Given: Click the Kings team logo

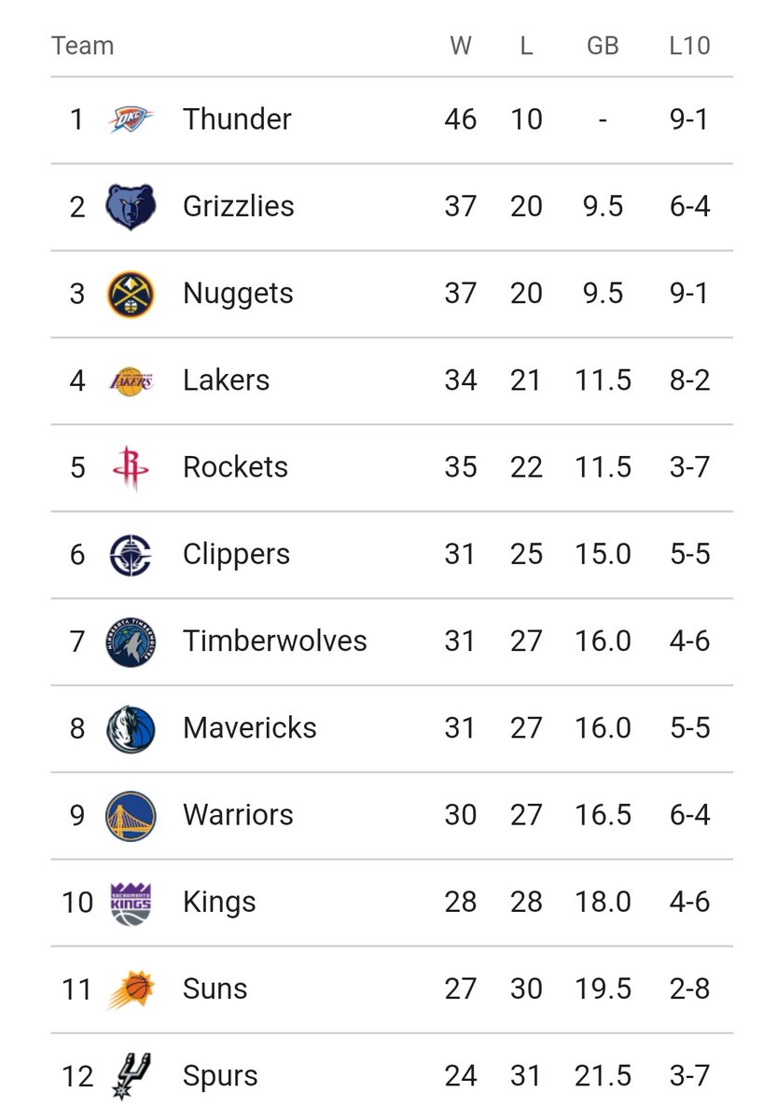Looking at the screenshot, I should click(x=131, y=903).
